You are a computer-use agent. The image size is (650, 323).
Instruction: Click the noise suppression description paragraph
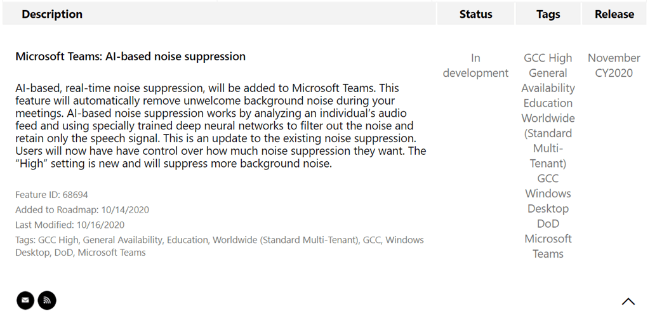pos(220,126)
